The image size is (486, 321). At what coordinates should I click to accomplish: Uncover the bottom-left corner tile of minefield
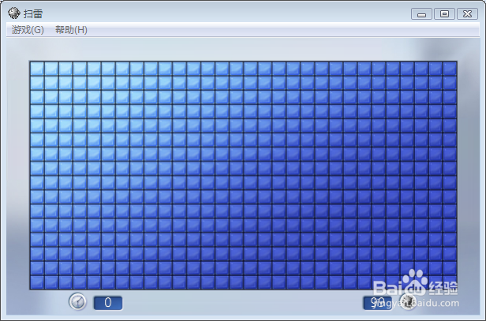click(37, 282)
